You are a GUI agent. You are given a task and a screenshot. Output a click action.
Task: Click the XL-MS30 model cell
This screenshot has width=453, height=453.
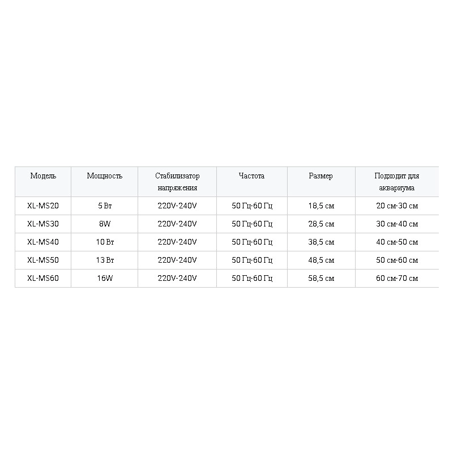(43, 224)
